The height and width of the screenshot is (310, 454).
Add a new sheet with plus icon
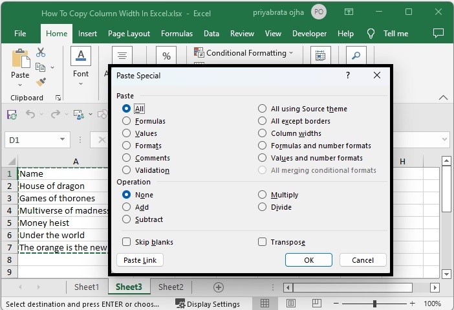coord(219,287)
